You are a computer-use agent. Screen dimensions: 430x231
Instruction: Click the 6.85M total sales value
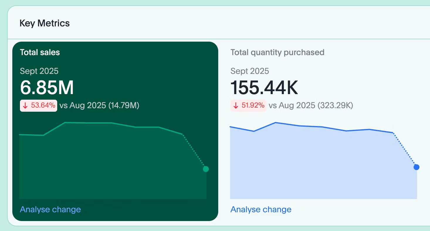(47, 88)
